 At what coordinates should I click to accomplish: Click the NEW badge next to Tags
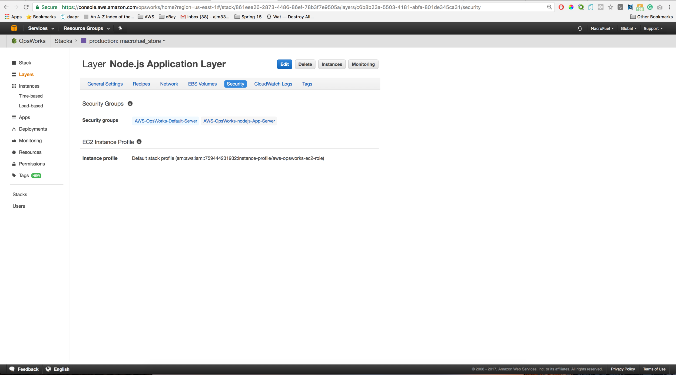point(36,175)
